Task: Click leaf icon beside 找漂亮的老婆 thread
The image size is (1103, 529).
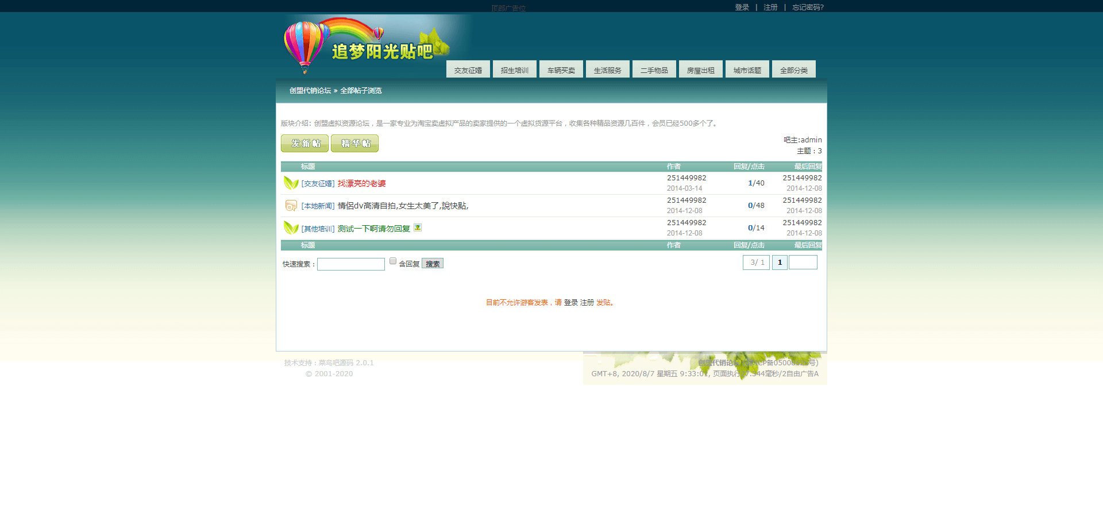Action: 291,183
